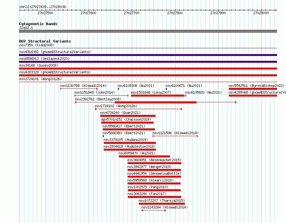Screen dimensions: 286x223
Task: Click nsv5586417 (Ebert2021) label
Action: point(124,126)
